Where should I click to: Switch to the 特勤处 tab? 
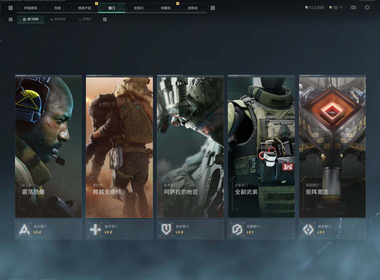166,8
